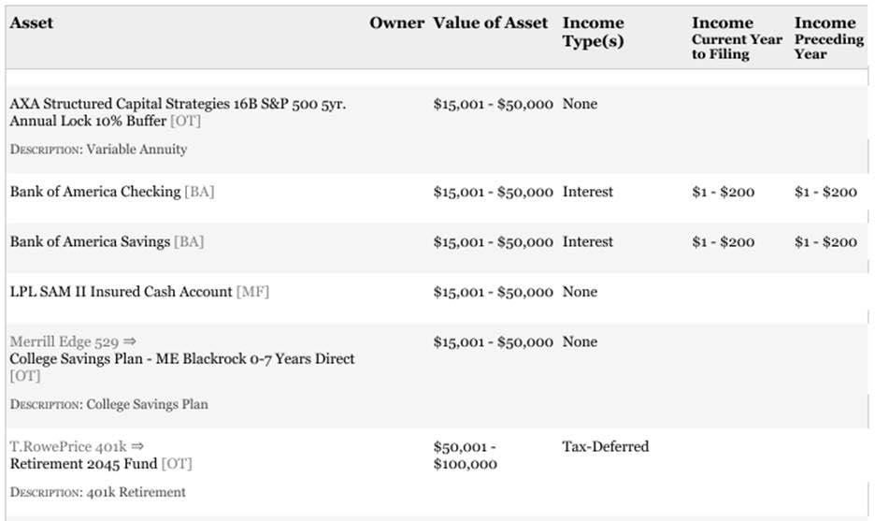Click the Owner column header

coord(396,23)
